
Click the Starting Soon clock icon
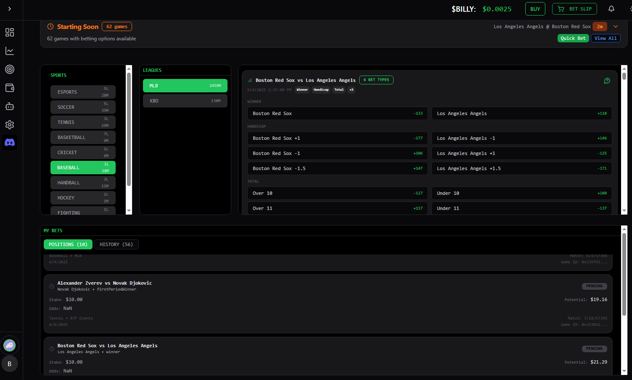click(x=50, y=26)
